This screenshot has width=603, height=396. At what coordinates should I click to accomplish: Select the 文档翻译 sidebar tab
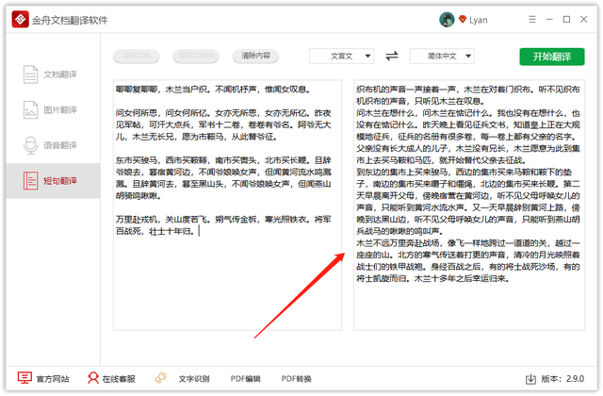pos(53,74)
